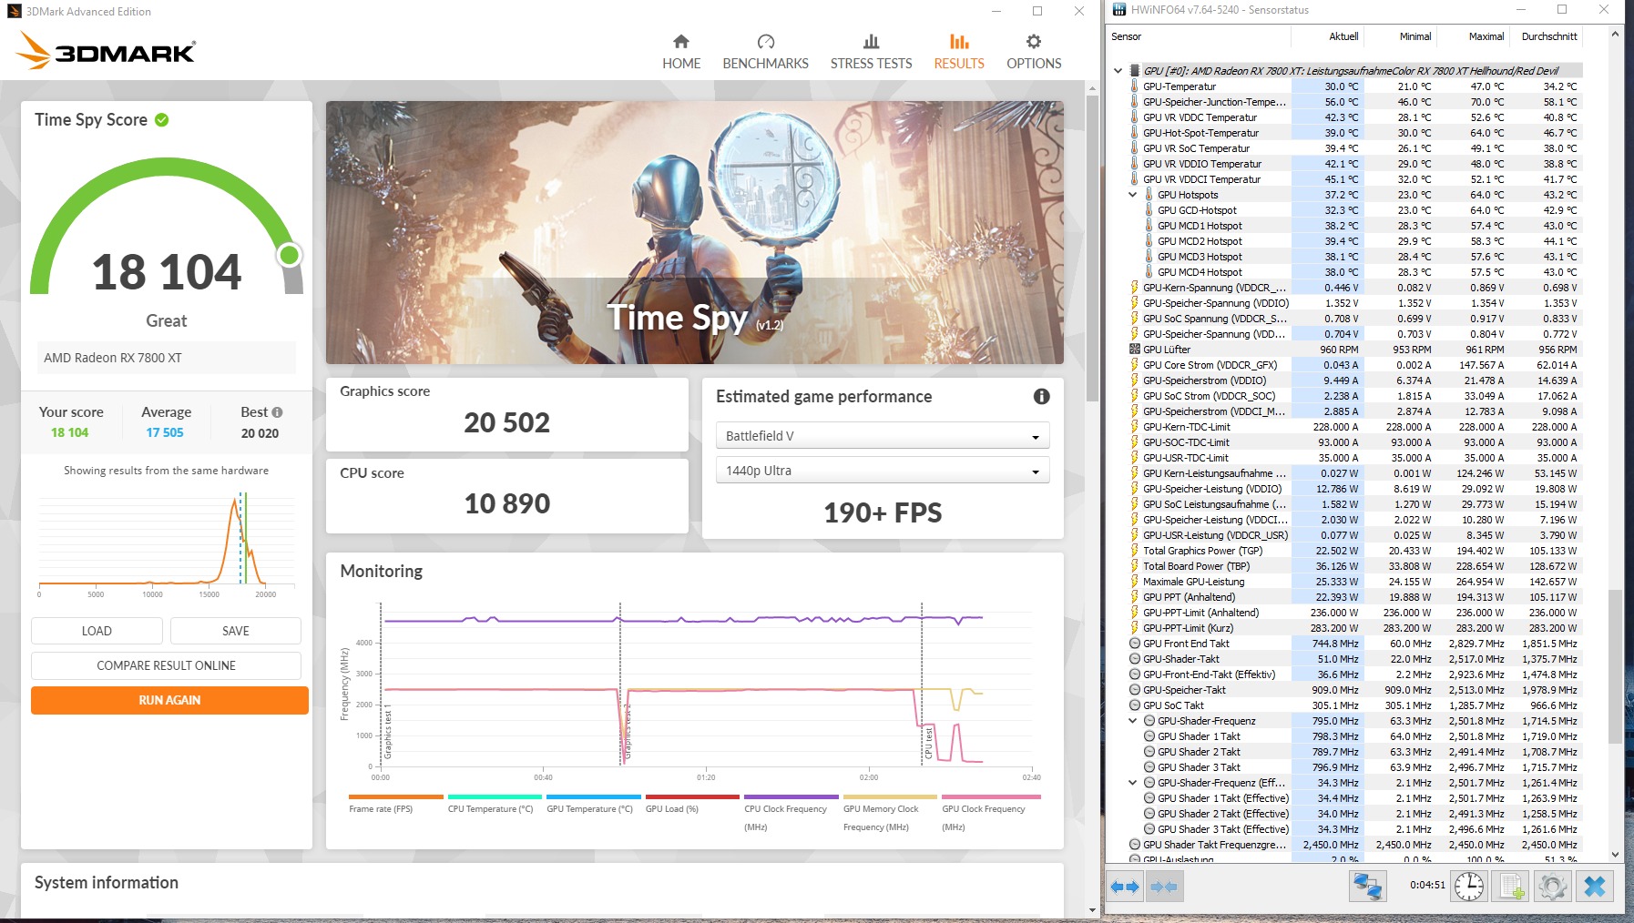Click the green verified check next to Time Spy Score

162,120
